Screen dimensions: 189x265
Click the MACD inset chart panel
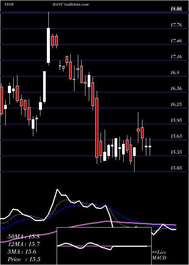coord(104,246)
